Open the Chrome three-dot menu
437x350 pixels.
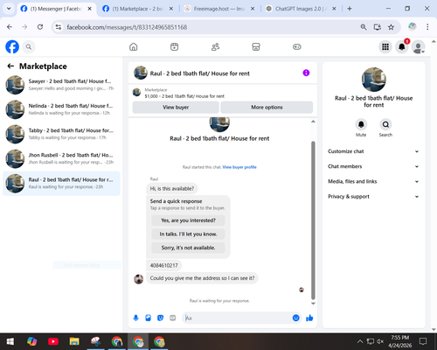coord(427,27)
